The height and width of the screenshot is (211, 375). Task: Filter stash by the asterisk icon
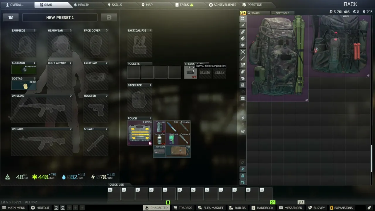click(x=243, y=45)
